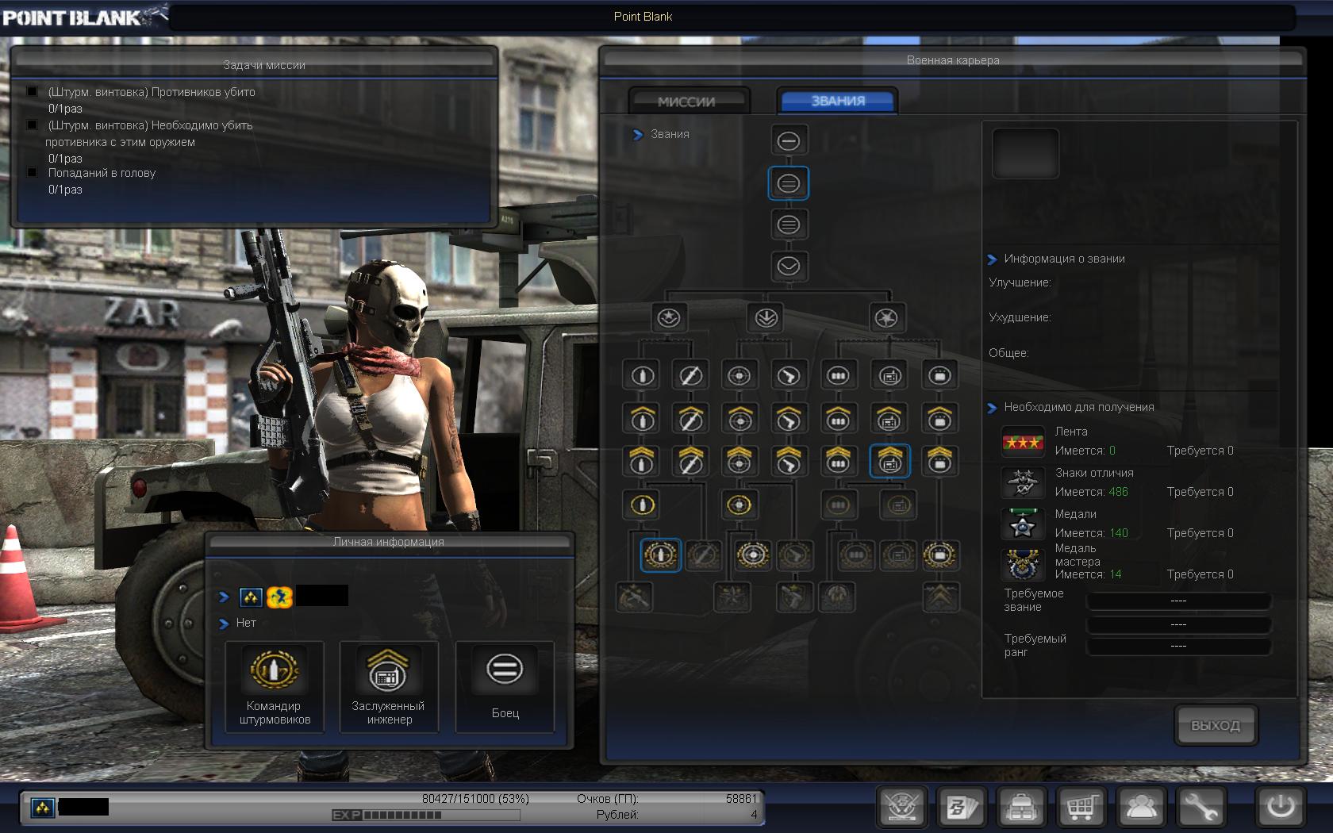Switch to the ЗВАНИЯ tab

pyautogui.click(x=838, y=101)
